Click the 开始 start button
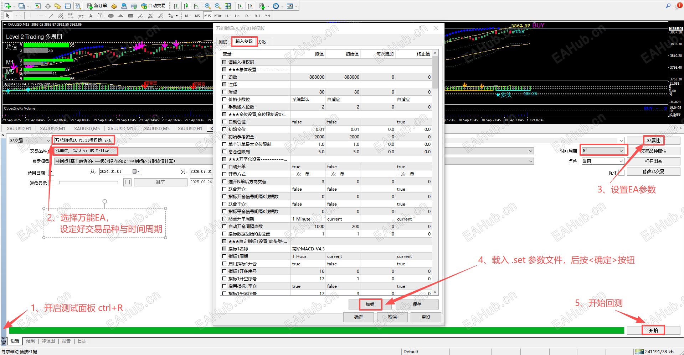Viewport: 684px width, 355px height. 653,330
